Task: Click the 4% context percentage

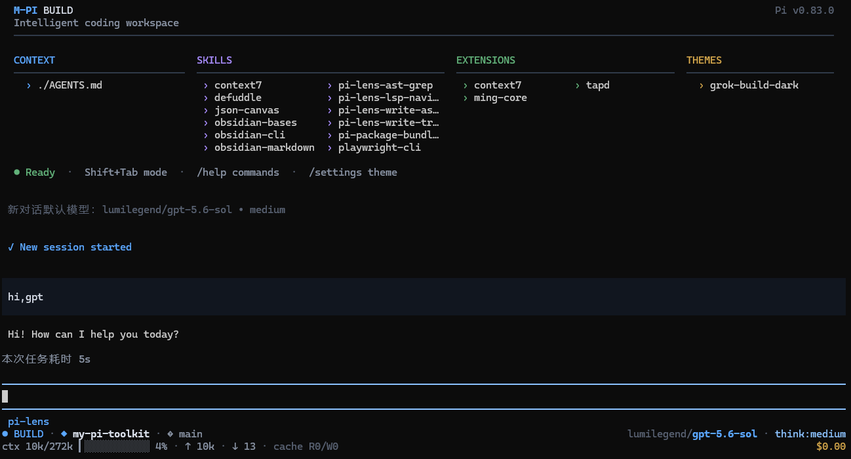Action: (161, 447)
